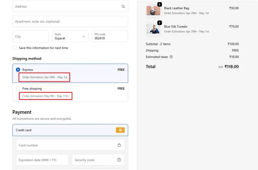Click the Shipping method heading

click(27, 59)
